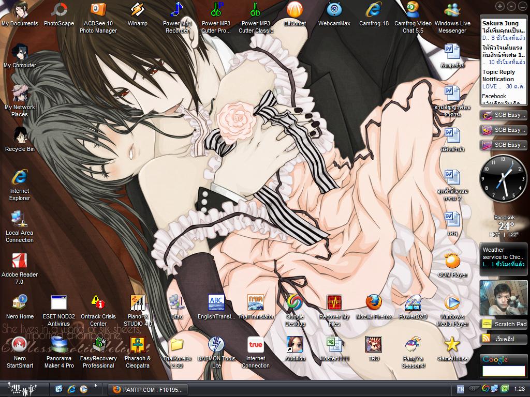Image resolution: width=530 pixels, height=397 pixels.
Task: Open Power MP3 Cutter Classic shortcut
Action: 256,18
